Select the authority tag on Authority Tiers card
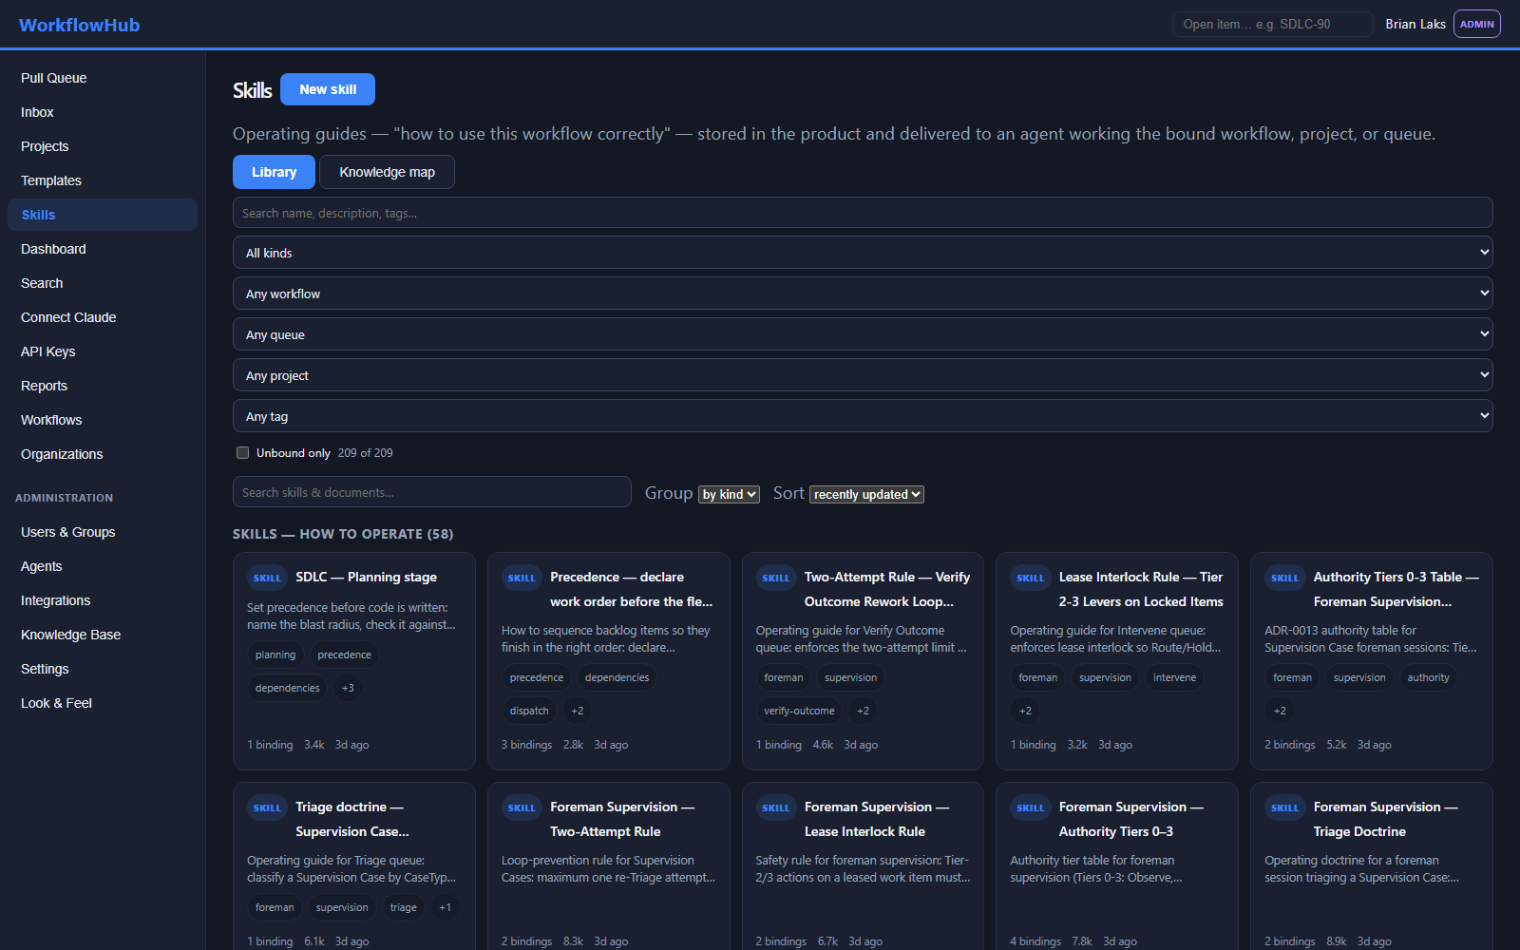 click(x=1428, y=677)
